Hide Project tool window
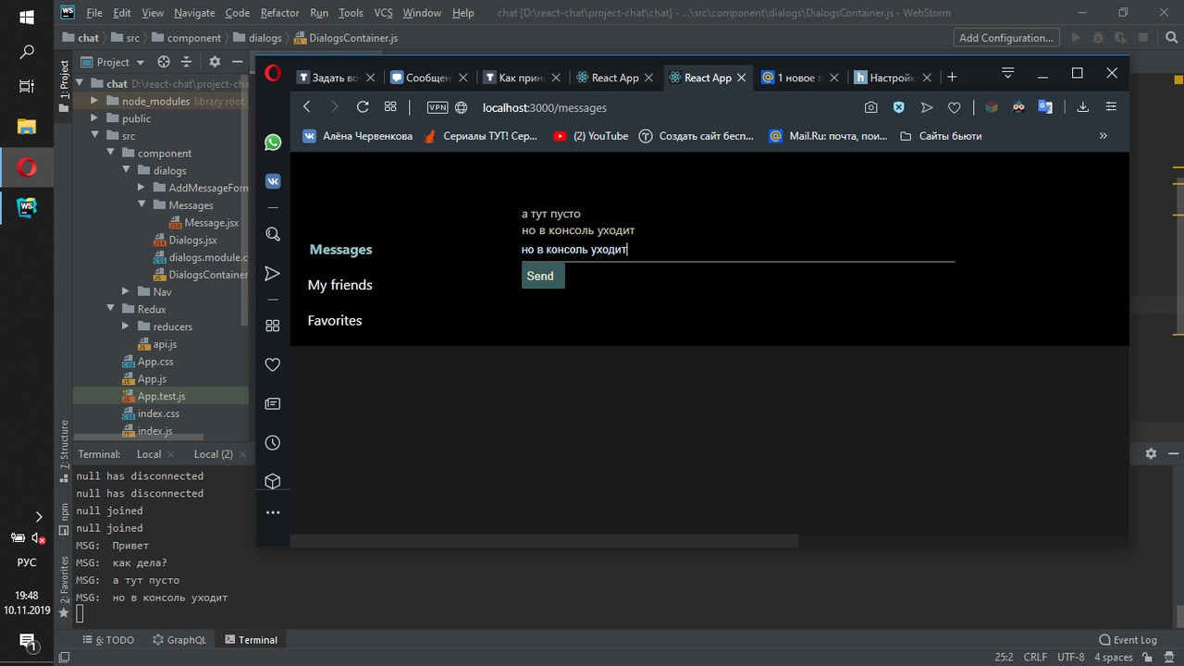This screenshot has width=1184, height=666. point(238,62)
